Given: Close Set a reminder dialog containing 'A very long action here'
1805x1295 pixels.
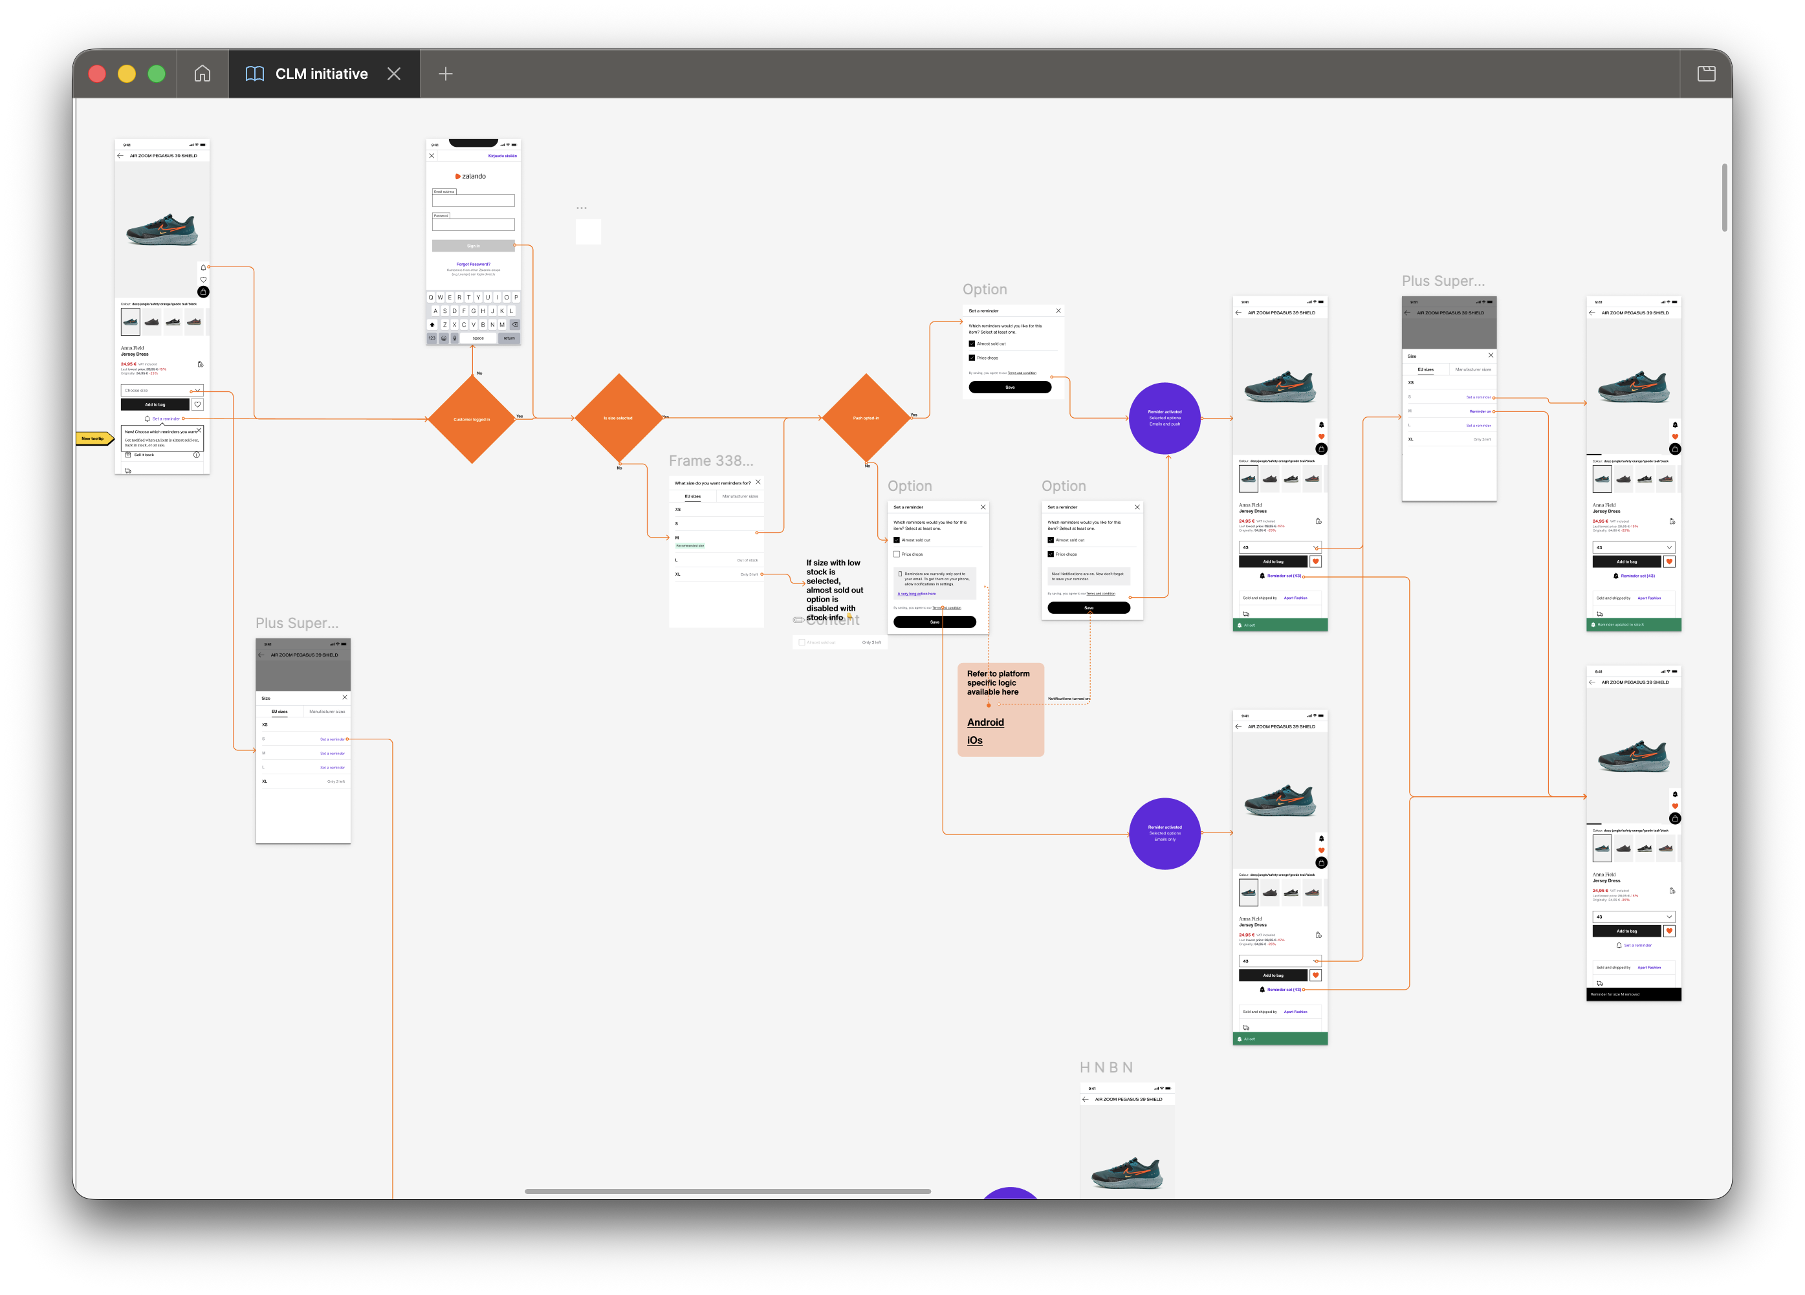Looking at the screenshot, I should (x=983, y=507).
